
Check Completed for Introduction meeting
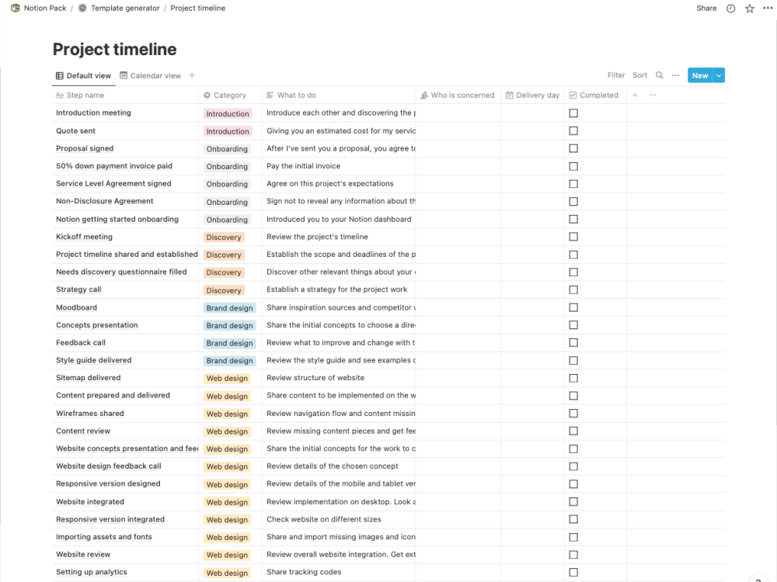[573, 113]
